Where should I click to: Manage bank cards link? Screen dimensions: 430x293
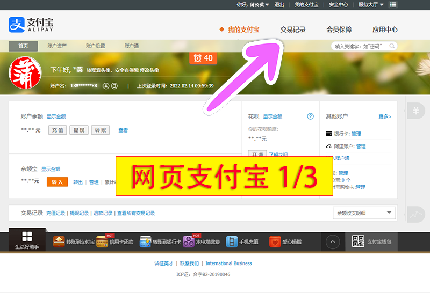(x=356, y=134)
